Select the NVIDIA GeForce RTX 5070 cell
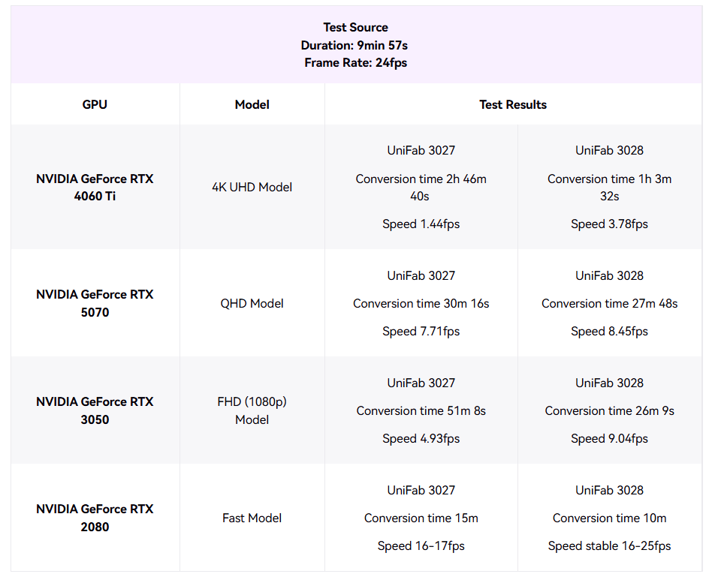 (x=95, y=303)
